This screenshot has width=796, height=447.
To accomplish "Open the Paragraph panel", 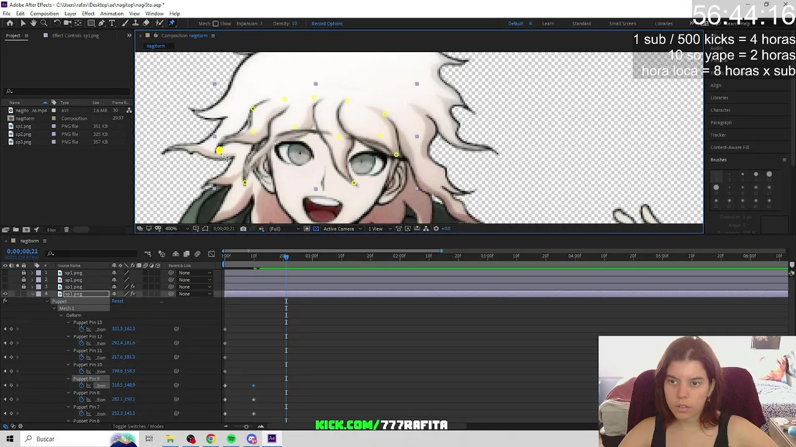I will coord(721,122).
